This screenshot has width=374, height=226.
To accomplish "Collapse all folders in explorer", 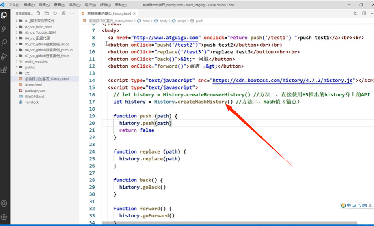I will click(63, 13).
